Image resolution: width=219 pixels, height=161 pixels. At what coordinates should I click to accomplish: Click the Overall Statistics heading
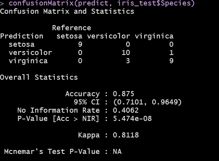coord(39,77)
